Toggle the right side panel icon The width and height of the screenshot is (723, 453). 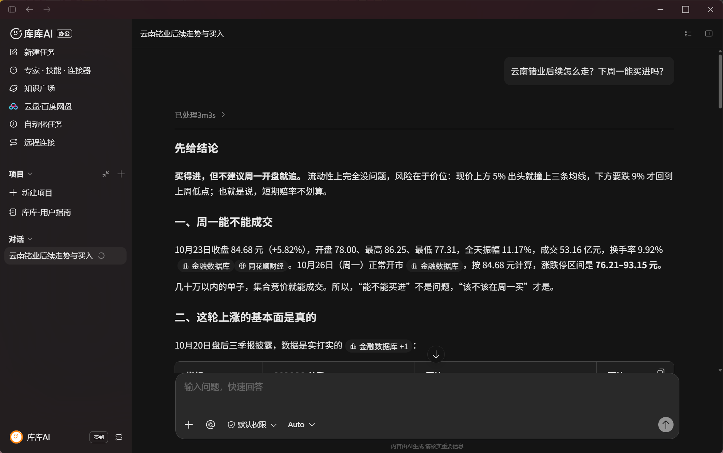(x=709, y=33)
